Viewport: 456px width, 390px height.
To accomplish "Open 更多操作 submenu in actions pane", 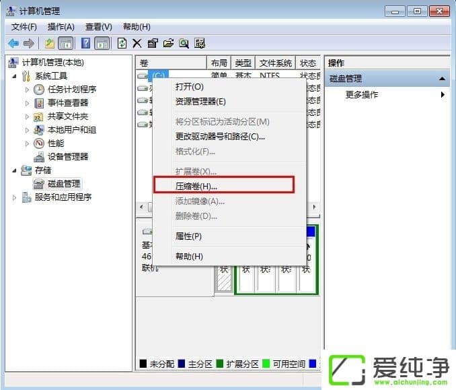I will click(x=361, y=95).
